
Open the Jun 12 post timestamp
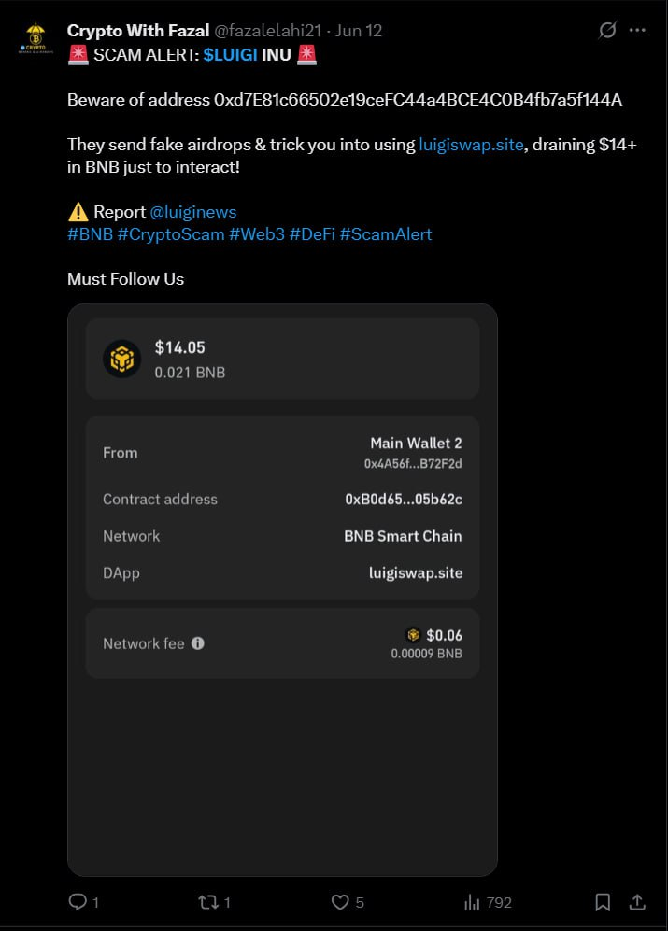tap(359, 31)
